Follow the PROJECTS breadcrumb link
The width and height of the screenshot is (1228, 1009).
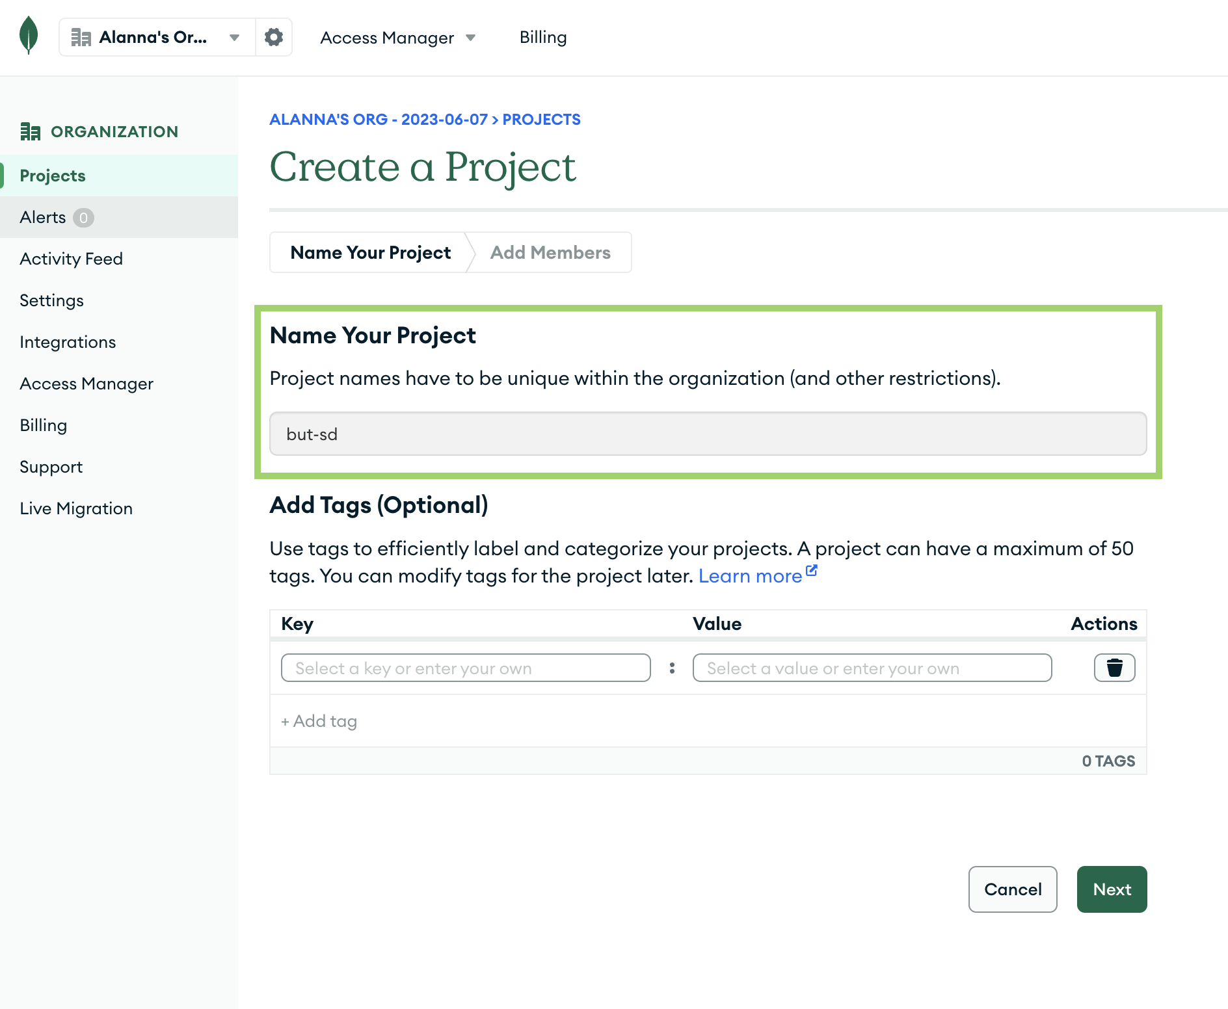pyautogui.click(x=541, y=120)
